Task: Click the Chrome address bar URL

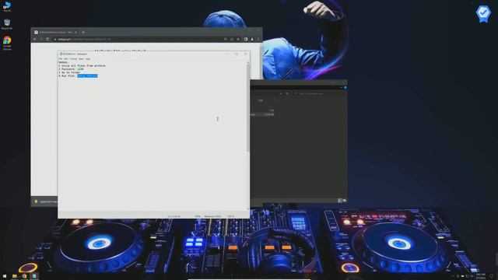Action: pos(84,40)
